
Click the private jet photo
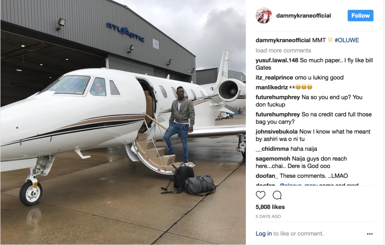[x=123, y=122]
